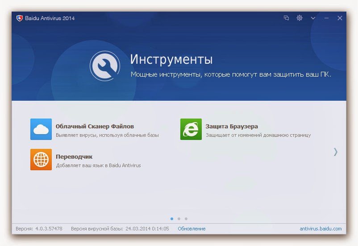Open the skin/window switch icon in title bar

pyautogui.click(x=286, y=18)
